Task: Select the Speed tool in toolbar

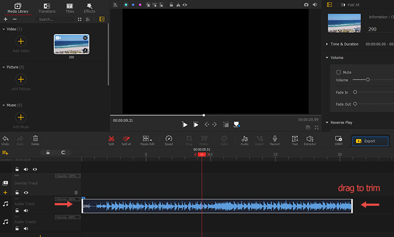Action: [x=169, y=139]
